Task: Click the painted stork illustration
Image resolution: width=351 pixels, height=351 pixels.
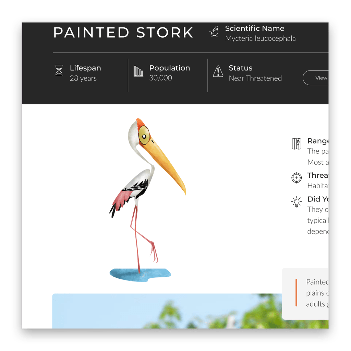Action: click(x=148, y=200)
